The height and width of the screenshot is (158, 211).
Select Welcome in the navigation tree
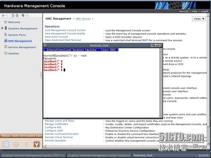14,22
